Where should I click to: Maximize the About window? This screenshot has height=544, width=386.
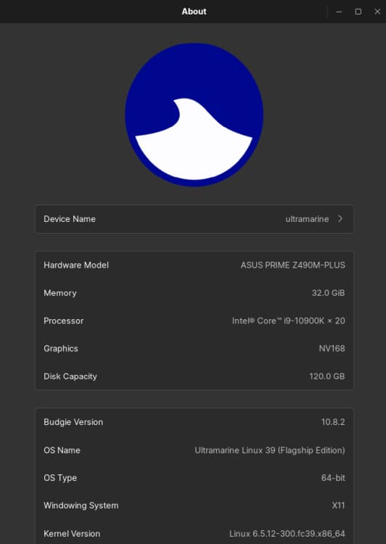click(x=358, y=12)
